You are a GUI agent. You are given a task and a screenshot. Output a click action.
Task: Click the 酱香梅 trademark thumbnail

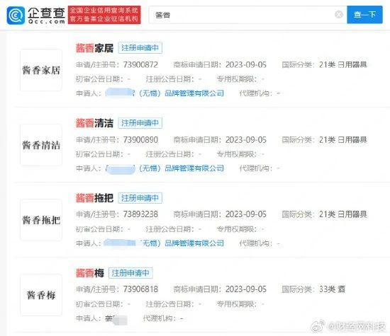point(41,295)
